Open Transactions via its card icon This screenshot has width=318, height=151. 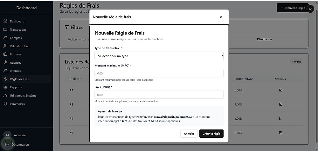tap(5, 30)
